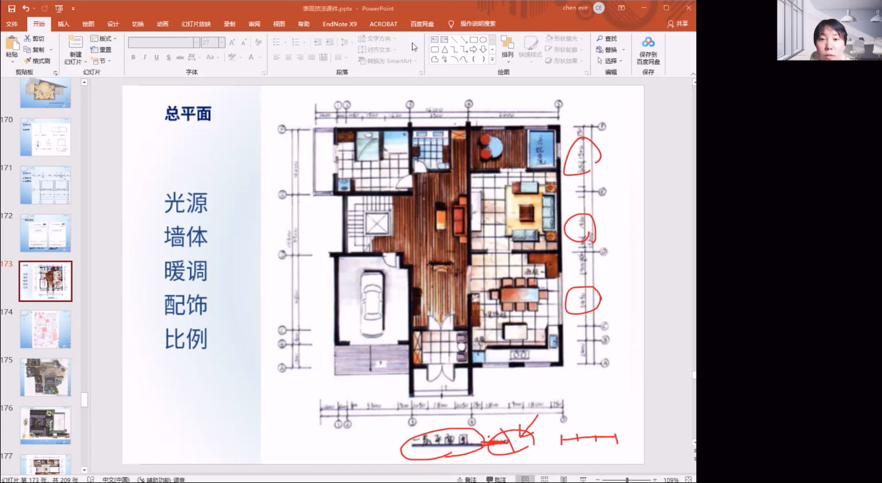
Task: Select slide 175 thumbnail in slide panel
Action: [x=45, y=377]
